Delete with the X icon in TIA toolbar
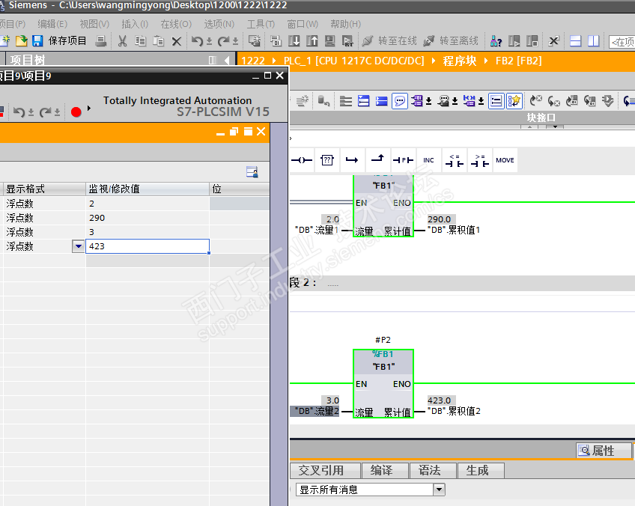 tap(176, 41)
